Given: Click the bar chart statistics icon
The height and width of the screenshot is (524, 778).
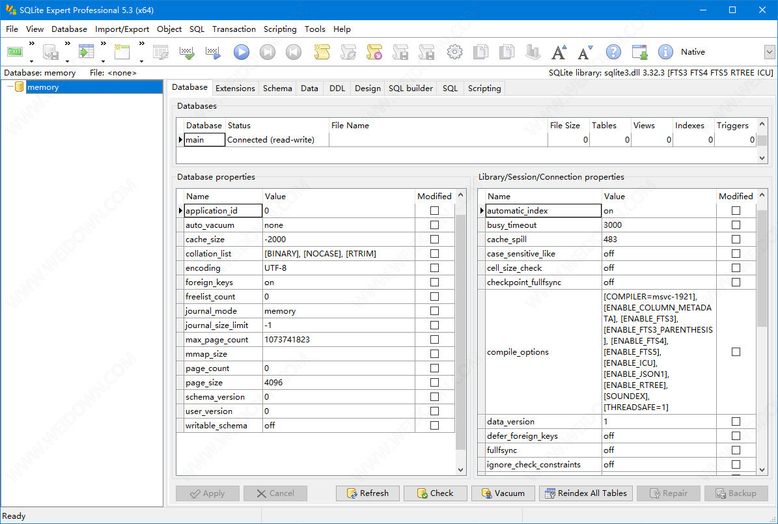Looking at the screenshot, I should pyautogui.click(x=533, y=51).
